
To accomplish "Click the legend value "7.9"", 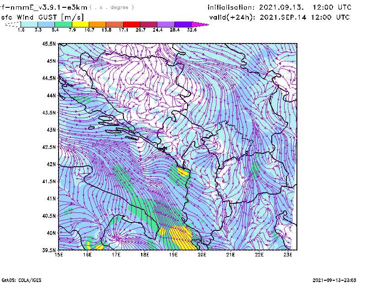I will [72, 30].
